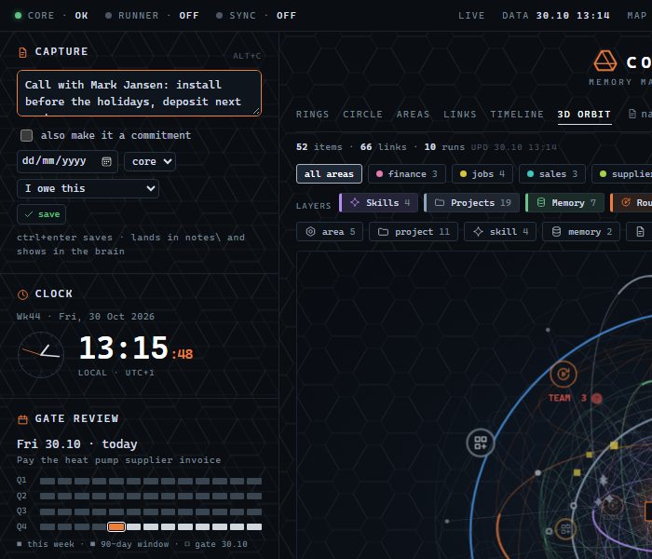The width and height of the screenshot is (652, 559).
Task: Click into the capture note text area
Action: click(140, 93)
